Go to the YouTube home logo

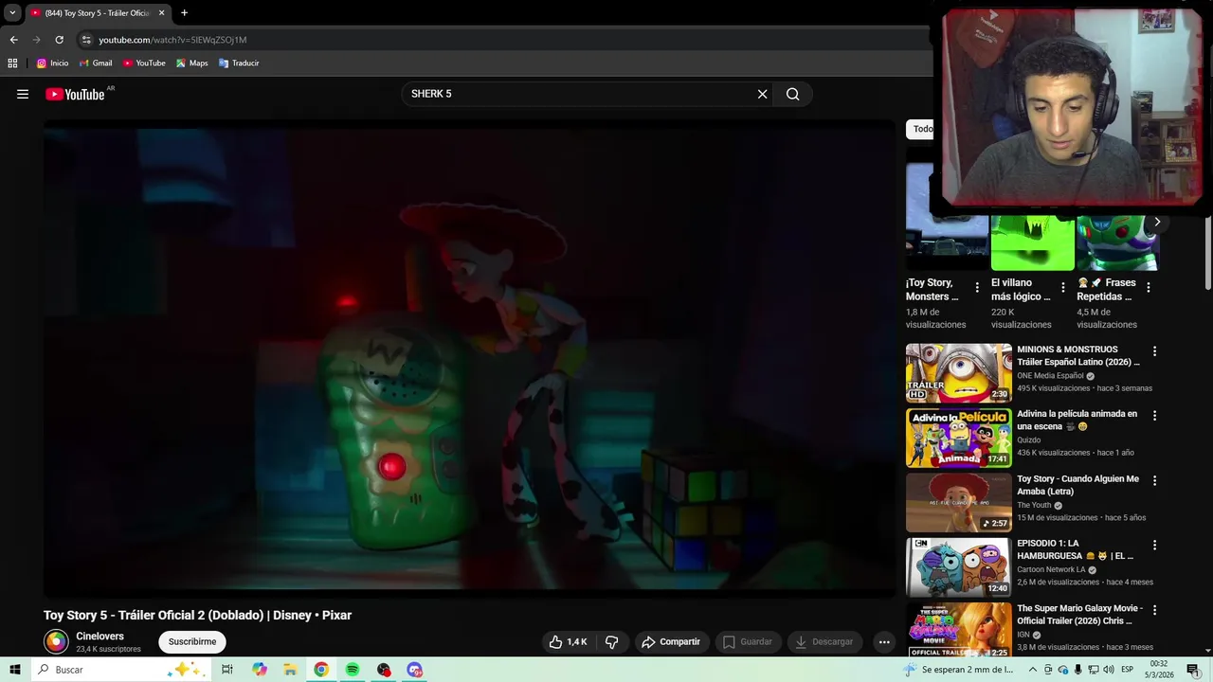coord(75,94)
